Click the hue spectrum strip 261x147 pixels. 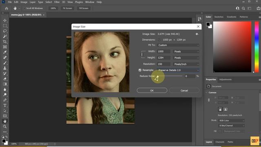click(257, 47)
